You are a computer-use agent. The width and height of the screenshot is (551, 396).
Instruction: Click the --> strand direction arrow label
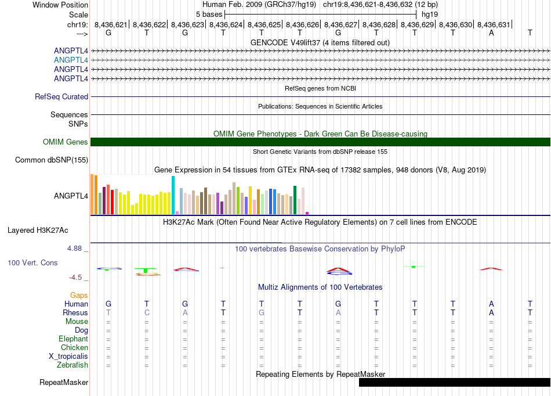tap(82, 34)
